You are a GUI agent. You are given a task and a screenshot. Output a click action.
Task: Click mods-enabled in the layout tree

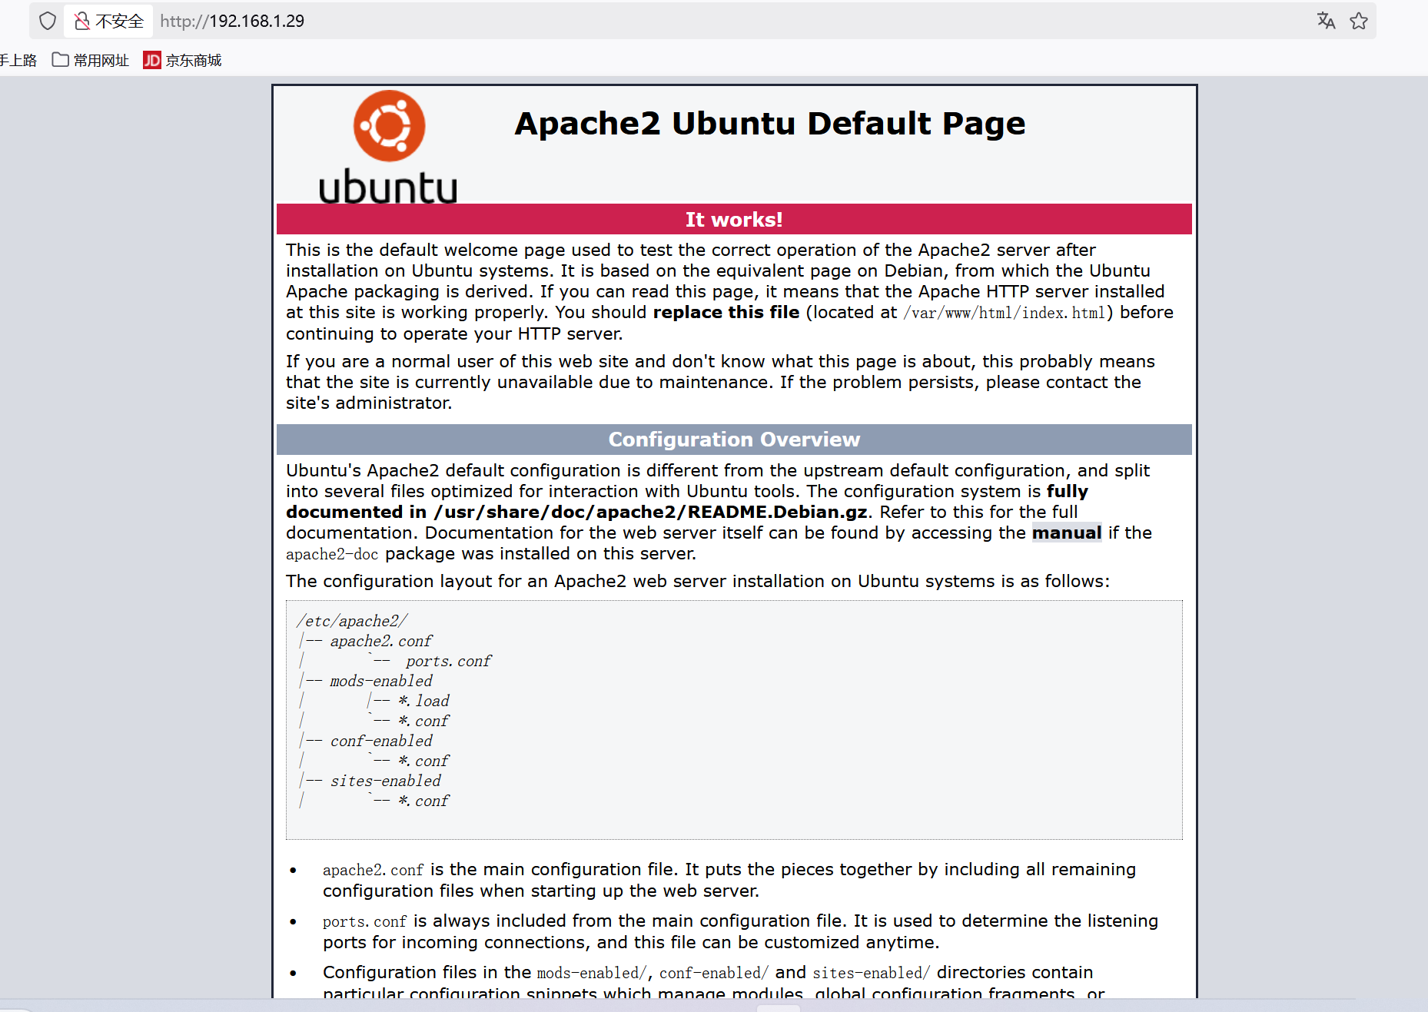tap(381, 681)
